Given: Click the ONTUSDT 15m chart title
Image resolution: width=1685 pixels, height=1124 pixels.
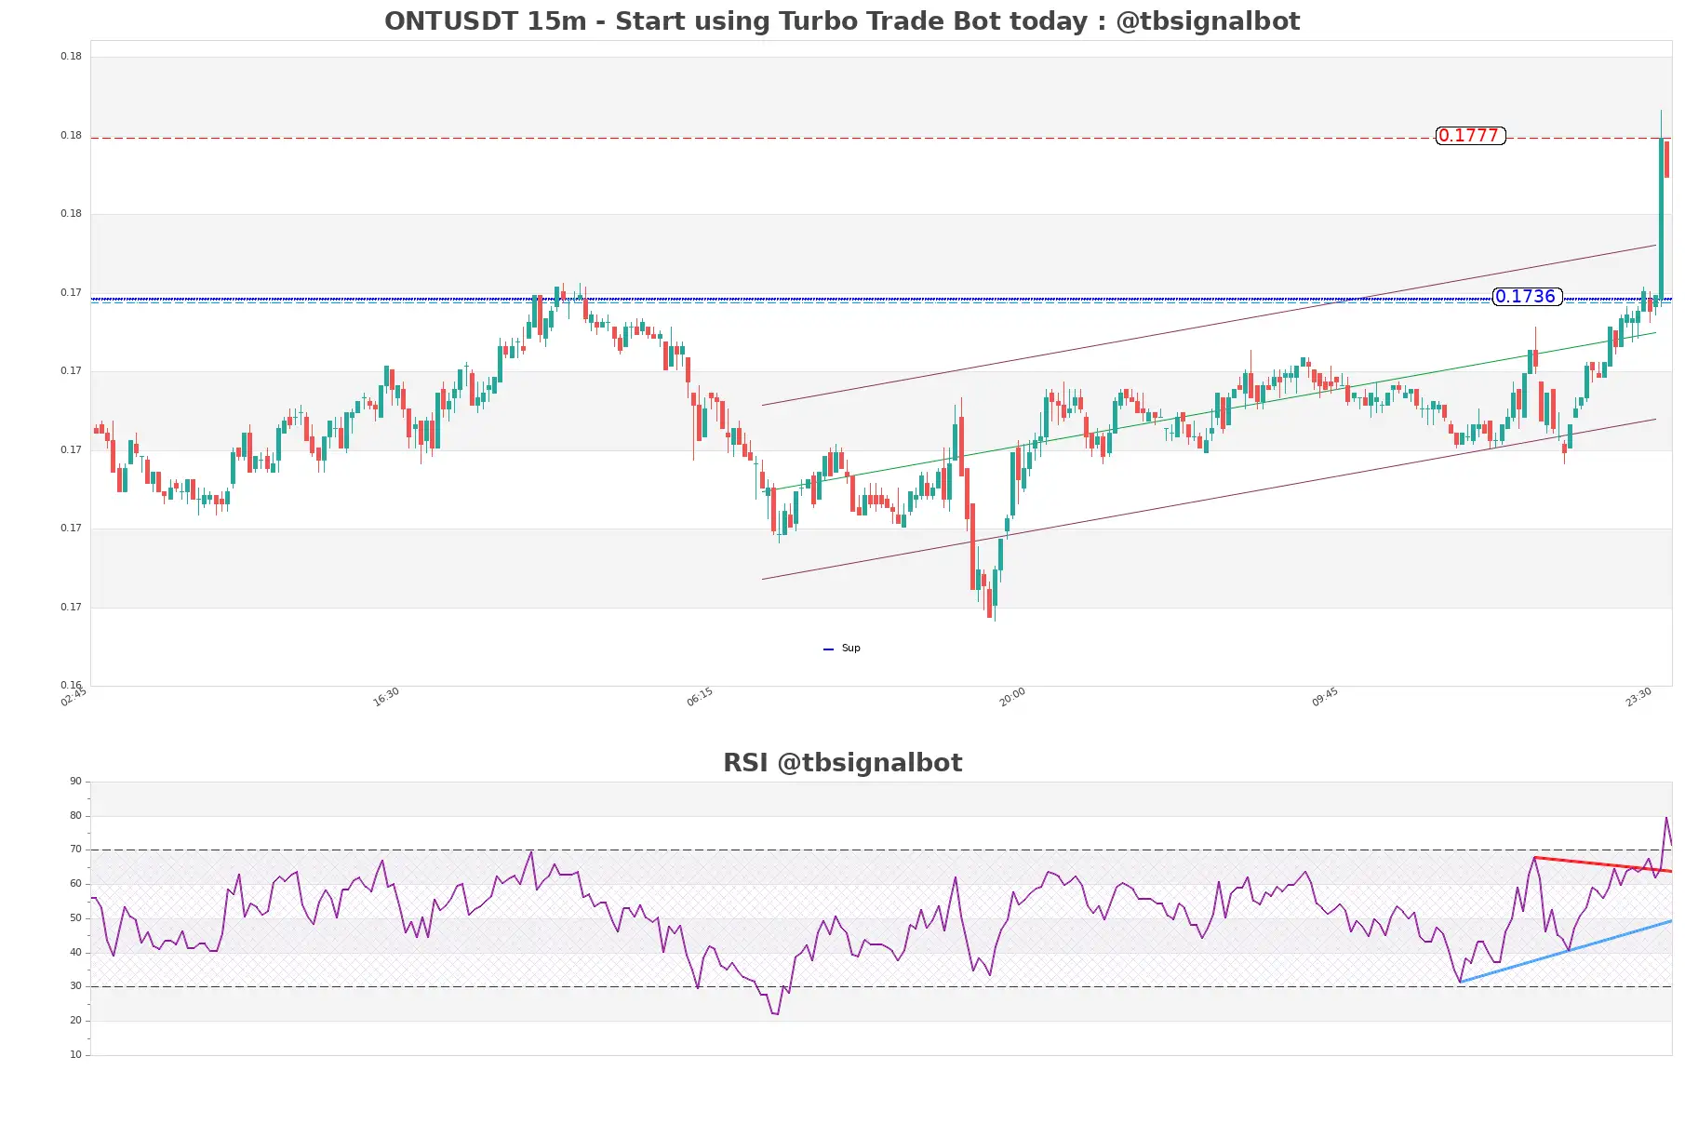Looking at the screenshot, I should pyautogui.click(x=842, y=20).
